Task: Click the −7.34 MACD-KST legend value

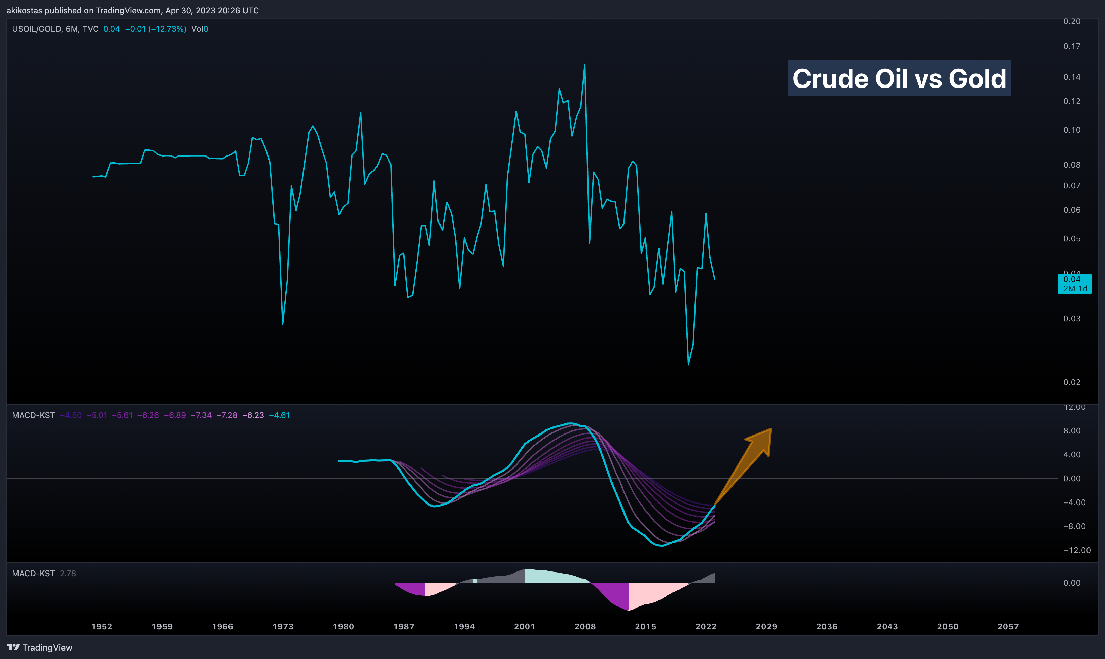Action: pos(201,415)
